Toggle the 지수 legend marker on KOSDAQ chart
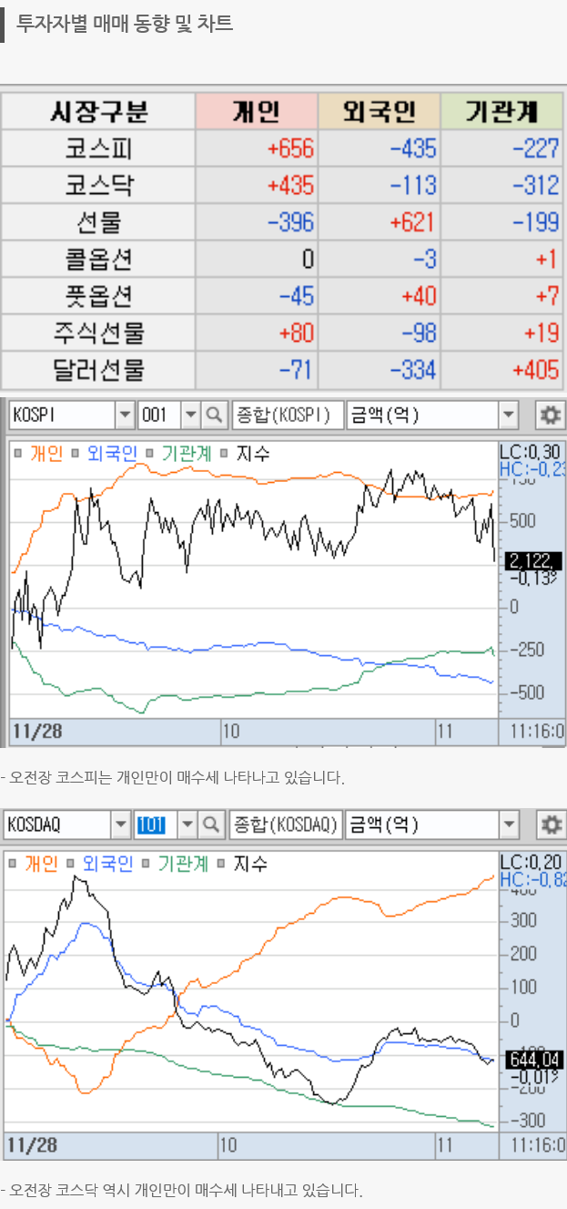567x1209 pixels. point(220,863)
